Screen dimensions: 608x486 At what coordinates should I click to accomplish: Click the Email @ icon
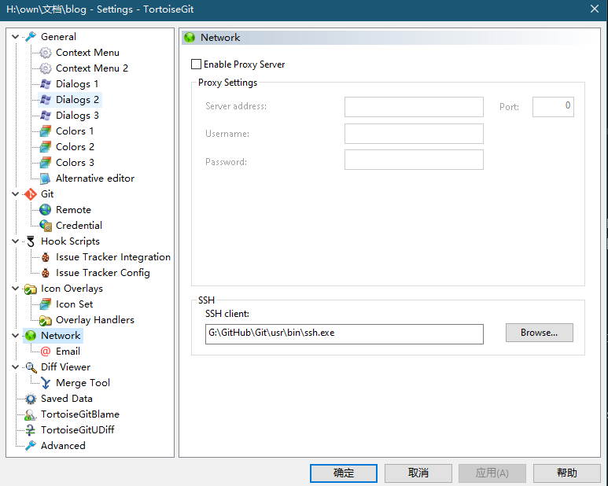[x=46, y=352]
